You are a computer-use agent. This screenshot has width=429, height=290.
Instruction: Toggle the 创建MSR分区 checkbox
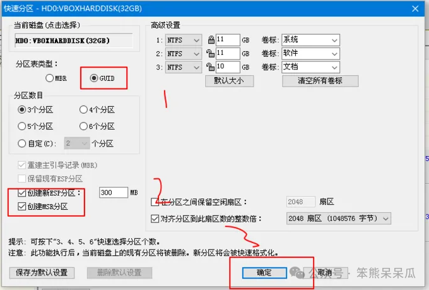coord(22,207)
